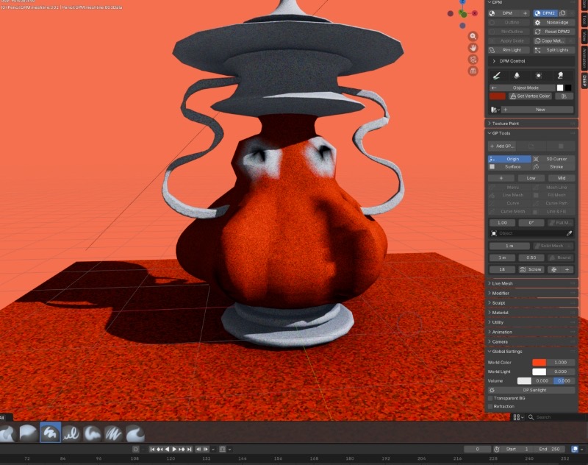The image size is (588, 465).
Task: Click the Split Lights button
Action: pos(554,50)
